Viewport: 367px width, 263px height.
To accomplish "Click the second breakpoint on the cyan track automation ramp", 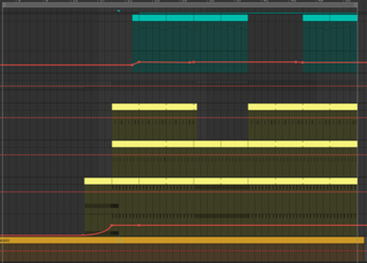I will pos(139,62).
